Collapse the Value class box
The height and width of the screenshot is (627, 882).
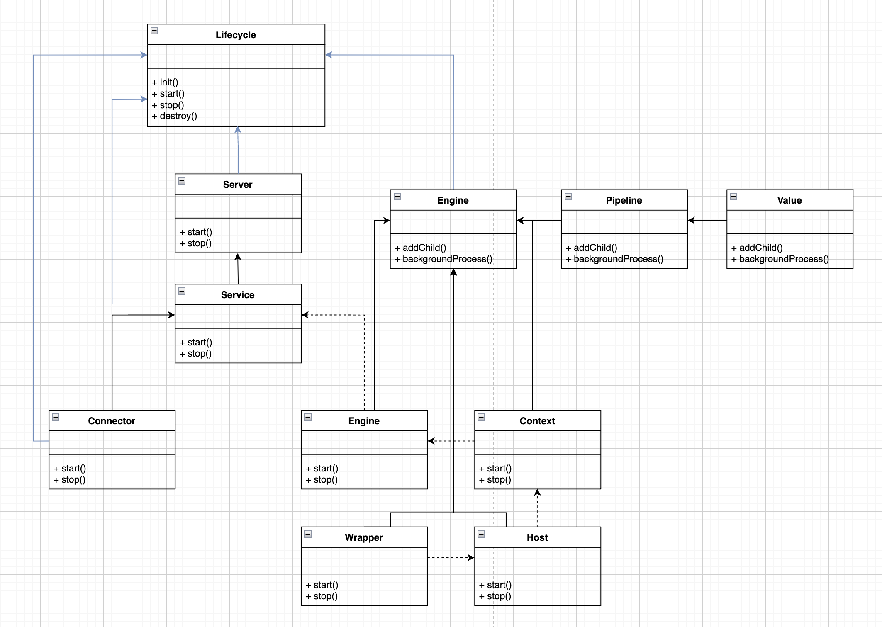pos(733,197)
